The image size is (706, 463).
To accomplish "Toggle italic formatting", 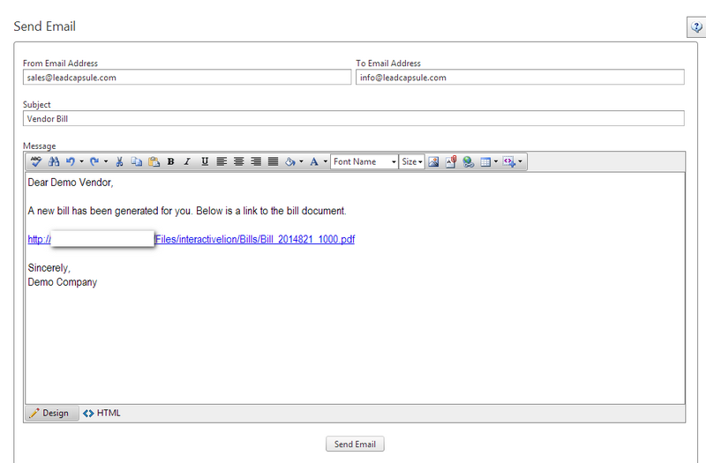I will (x=187, y=162).
